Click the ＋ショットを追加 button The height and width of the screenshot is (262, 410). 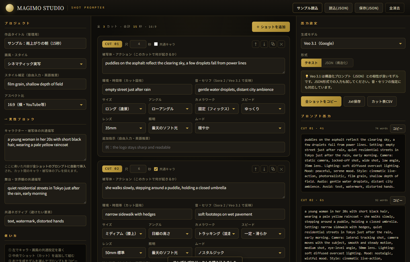271,27
